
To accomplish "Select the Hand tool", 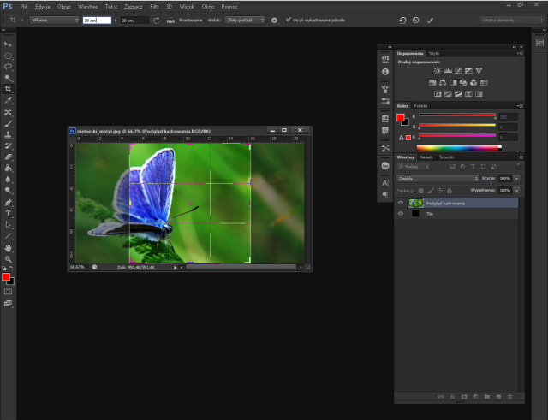I will pyautogui.click(x=8, y=248).
